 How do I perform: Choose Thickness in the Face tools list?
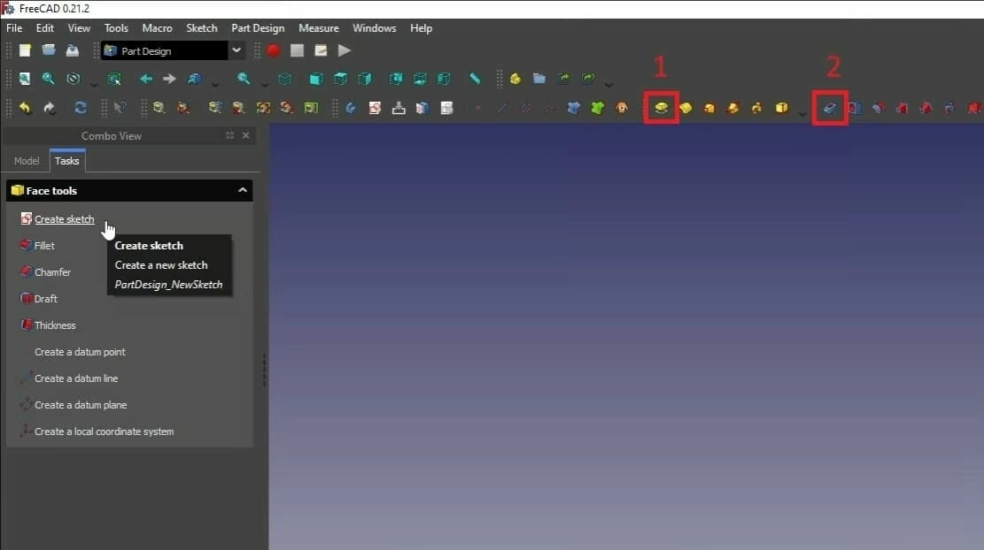click(x=55, y=325)
